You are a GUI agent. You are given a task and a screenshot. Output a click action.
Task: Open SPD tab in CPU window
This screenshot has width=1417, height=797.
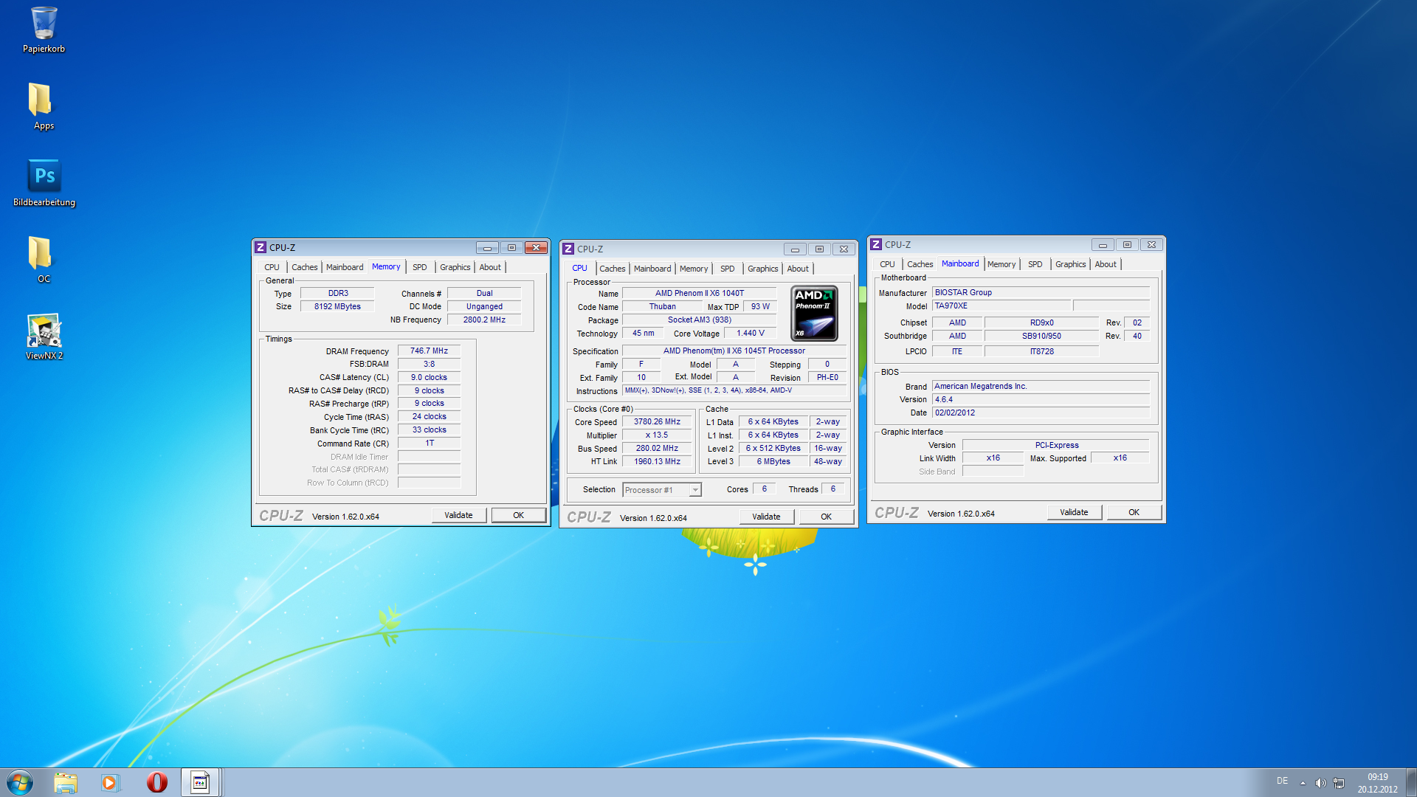(727, 269)
